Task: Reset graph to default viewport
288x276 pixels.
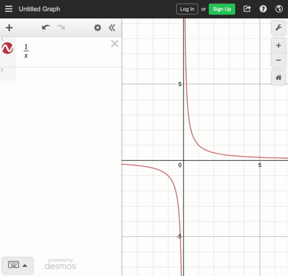Action: [278, 77]
